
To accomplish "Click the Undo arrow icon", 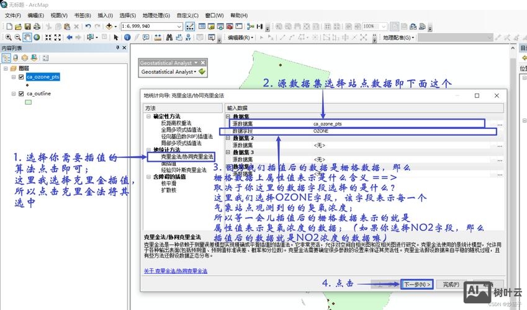I will (88, 26).
